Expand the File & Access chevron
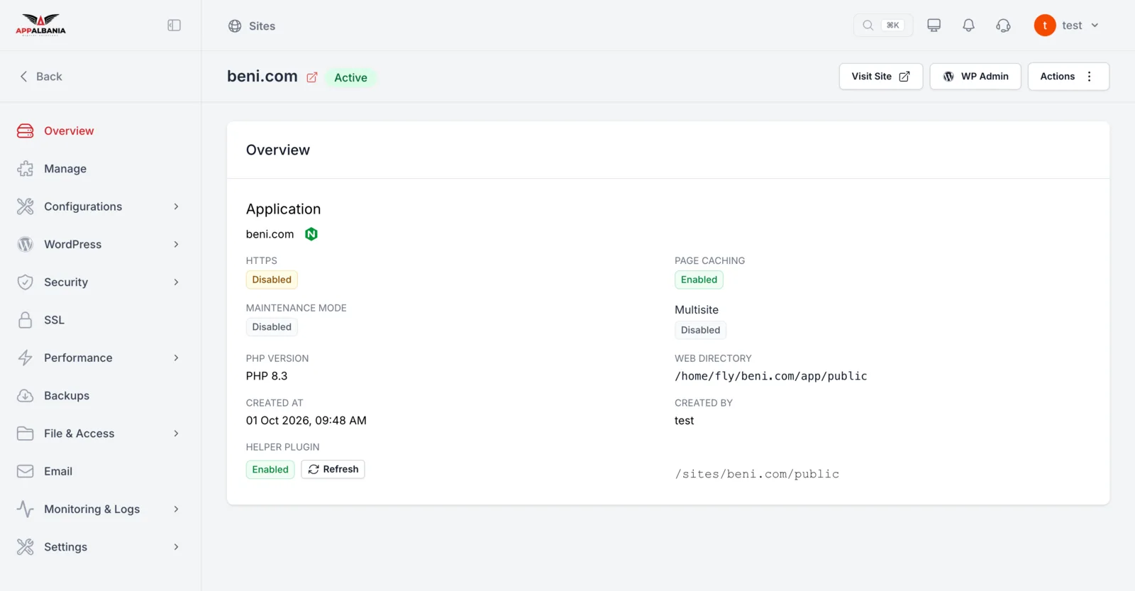1135x591 pixels. [x=176, y=433]
